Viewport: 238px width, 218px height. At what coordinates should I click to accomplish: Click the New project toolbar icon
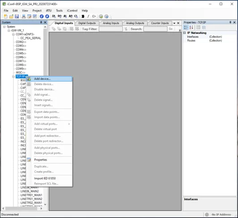click(x=6, y=16)
